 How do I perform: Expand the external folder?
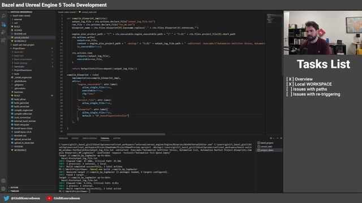coord(18,19)
